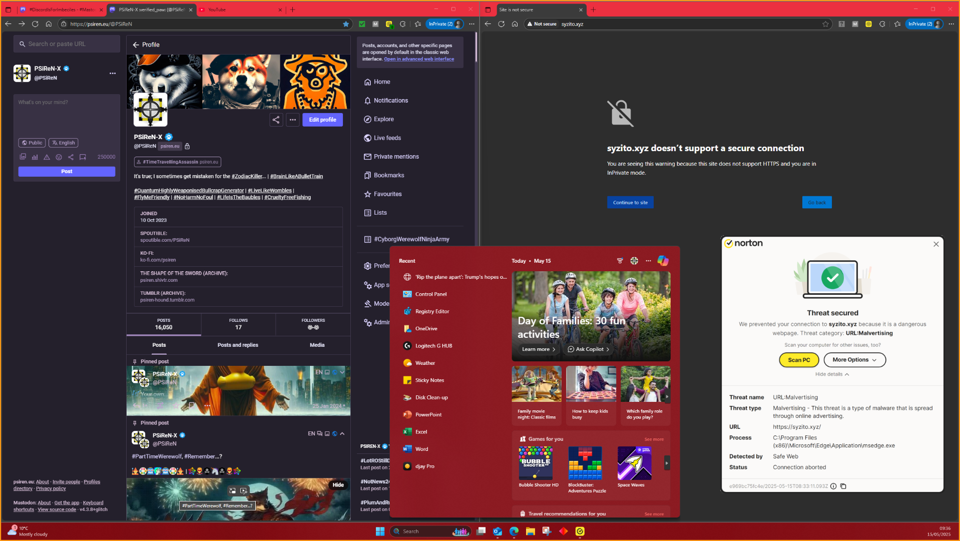Open Bookmarks in the sidebar
960x541 pixels.
coord(384,175)
